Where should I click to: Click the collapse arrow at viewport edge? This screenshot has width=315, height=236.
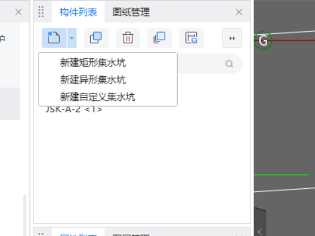pyautogui.click(x=260, y=232)
